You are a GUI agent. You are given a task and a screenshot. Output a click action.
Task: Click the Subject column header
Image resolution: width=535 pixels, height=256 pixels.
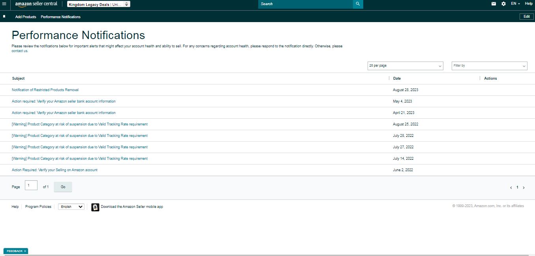(18, 78)
